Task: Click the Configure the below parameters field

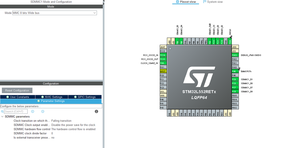Action: coord(51,106)
